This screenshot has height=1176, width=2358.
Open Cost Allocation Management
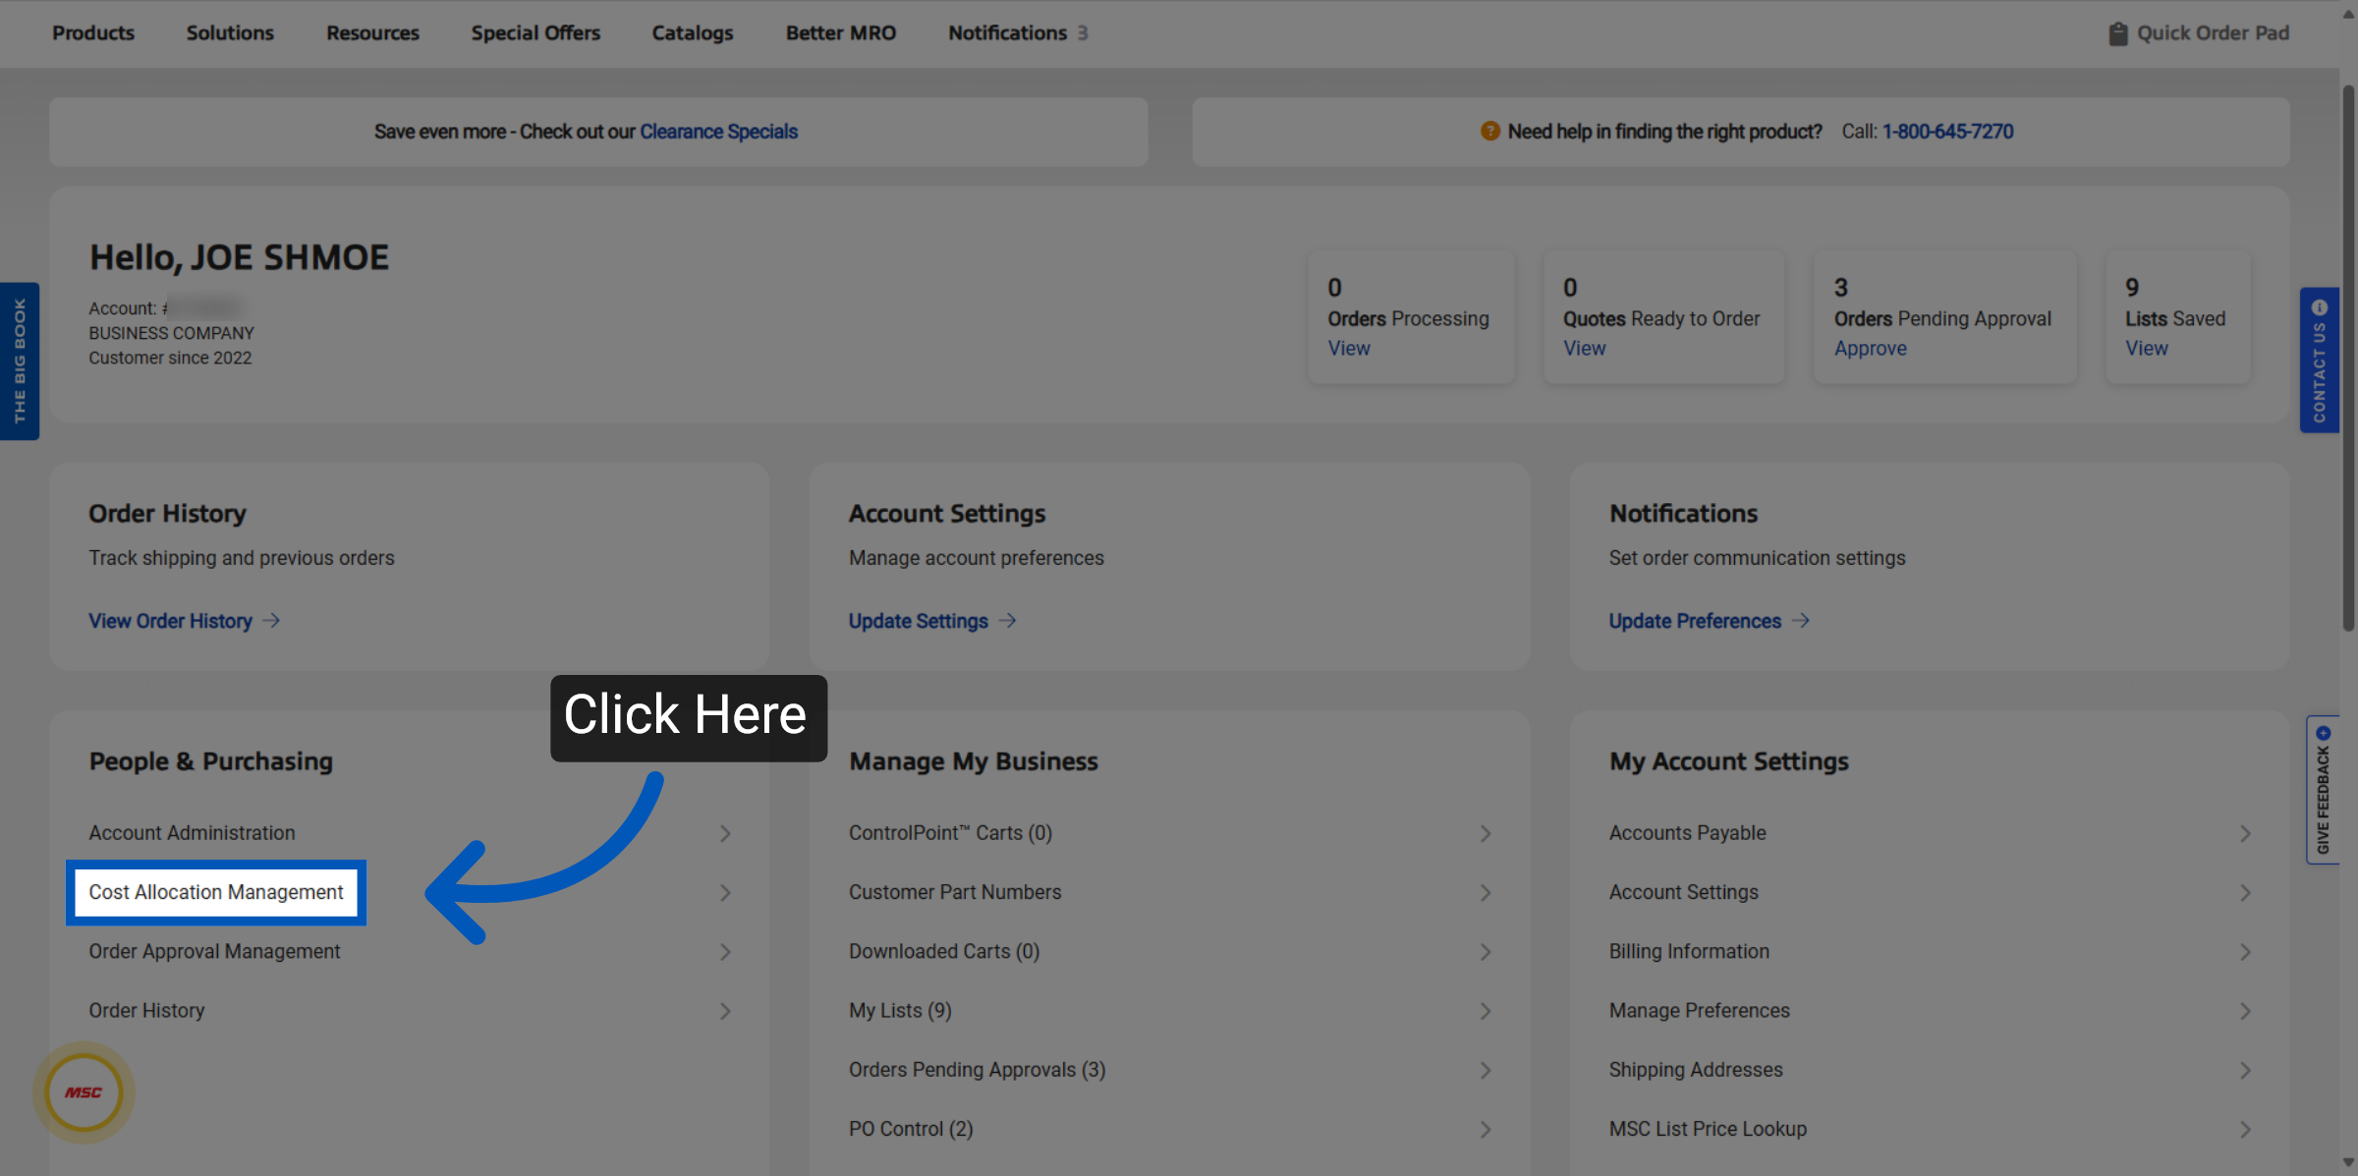(216, 892)
